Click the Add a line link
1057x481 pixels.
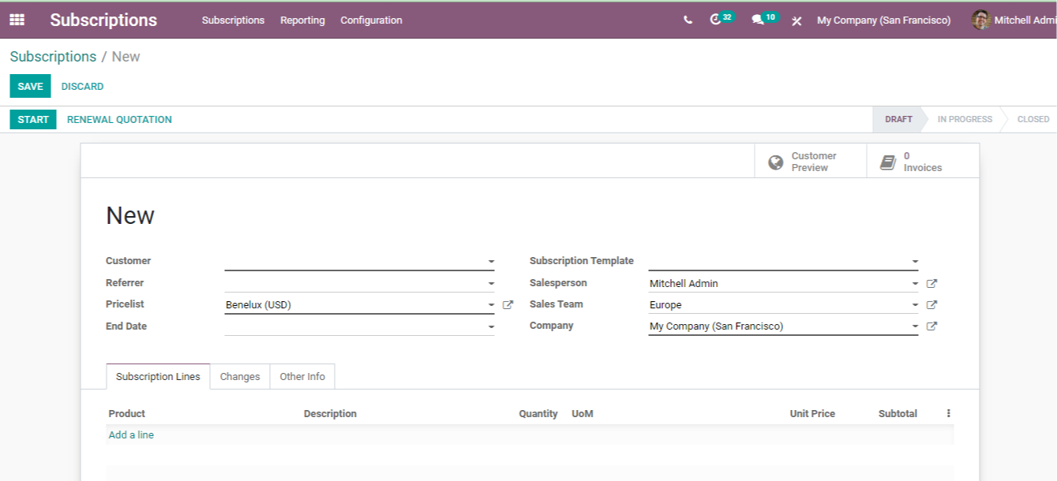tap(131, 435)
